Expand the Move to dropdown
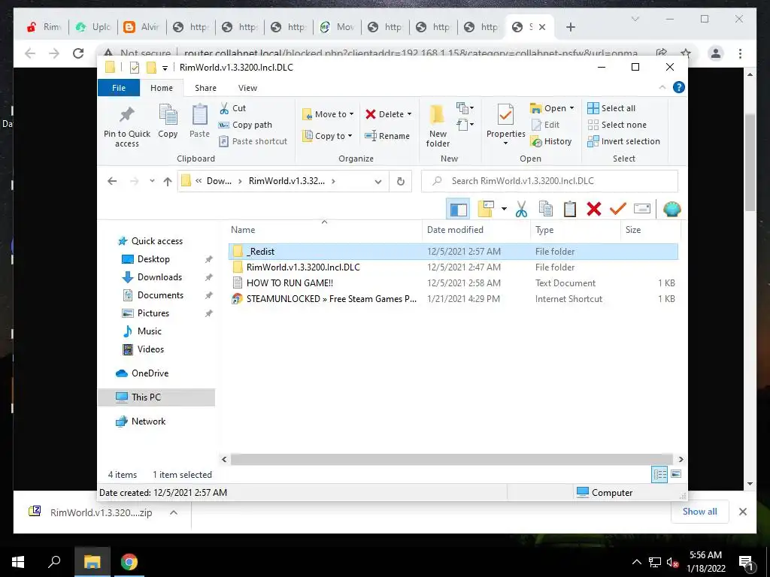The width and height of the screenshot is (770, 577). (351, 114)
